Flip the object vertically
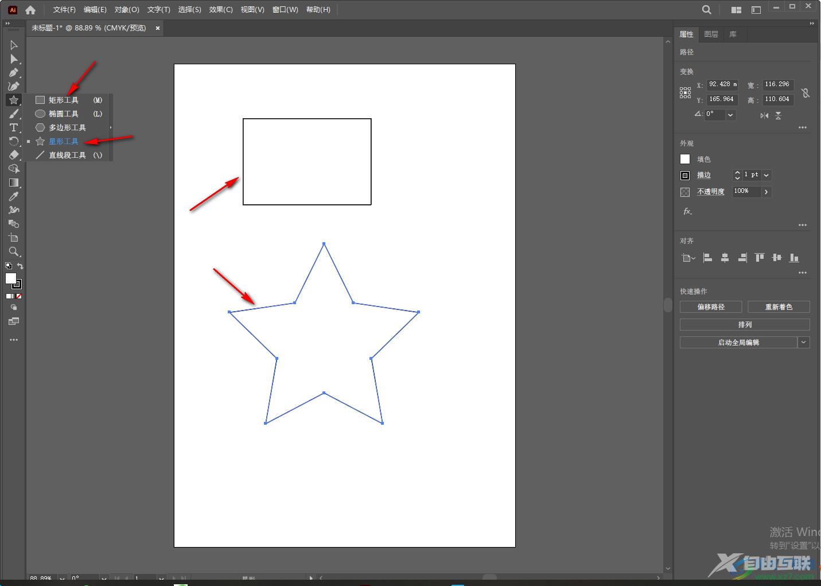The height and width of the screenshot is (586, 821). pyautogui.click(x=778, y=115)
